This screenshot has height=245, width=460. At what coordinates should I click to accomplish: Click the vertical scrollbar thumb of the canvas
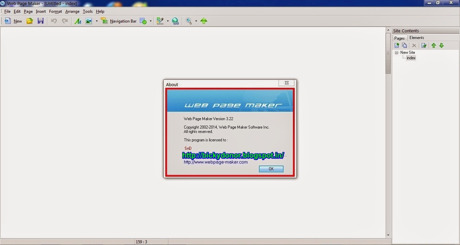click(388, 53)
